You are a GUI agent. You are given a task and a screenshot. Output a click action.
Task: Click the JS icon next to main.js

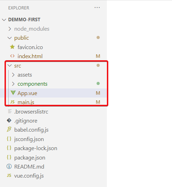12,102
